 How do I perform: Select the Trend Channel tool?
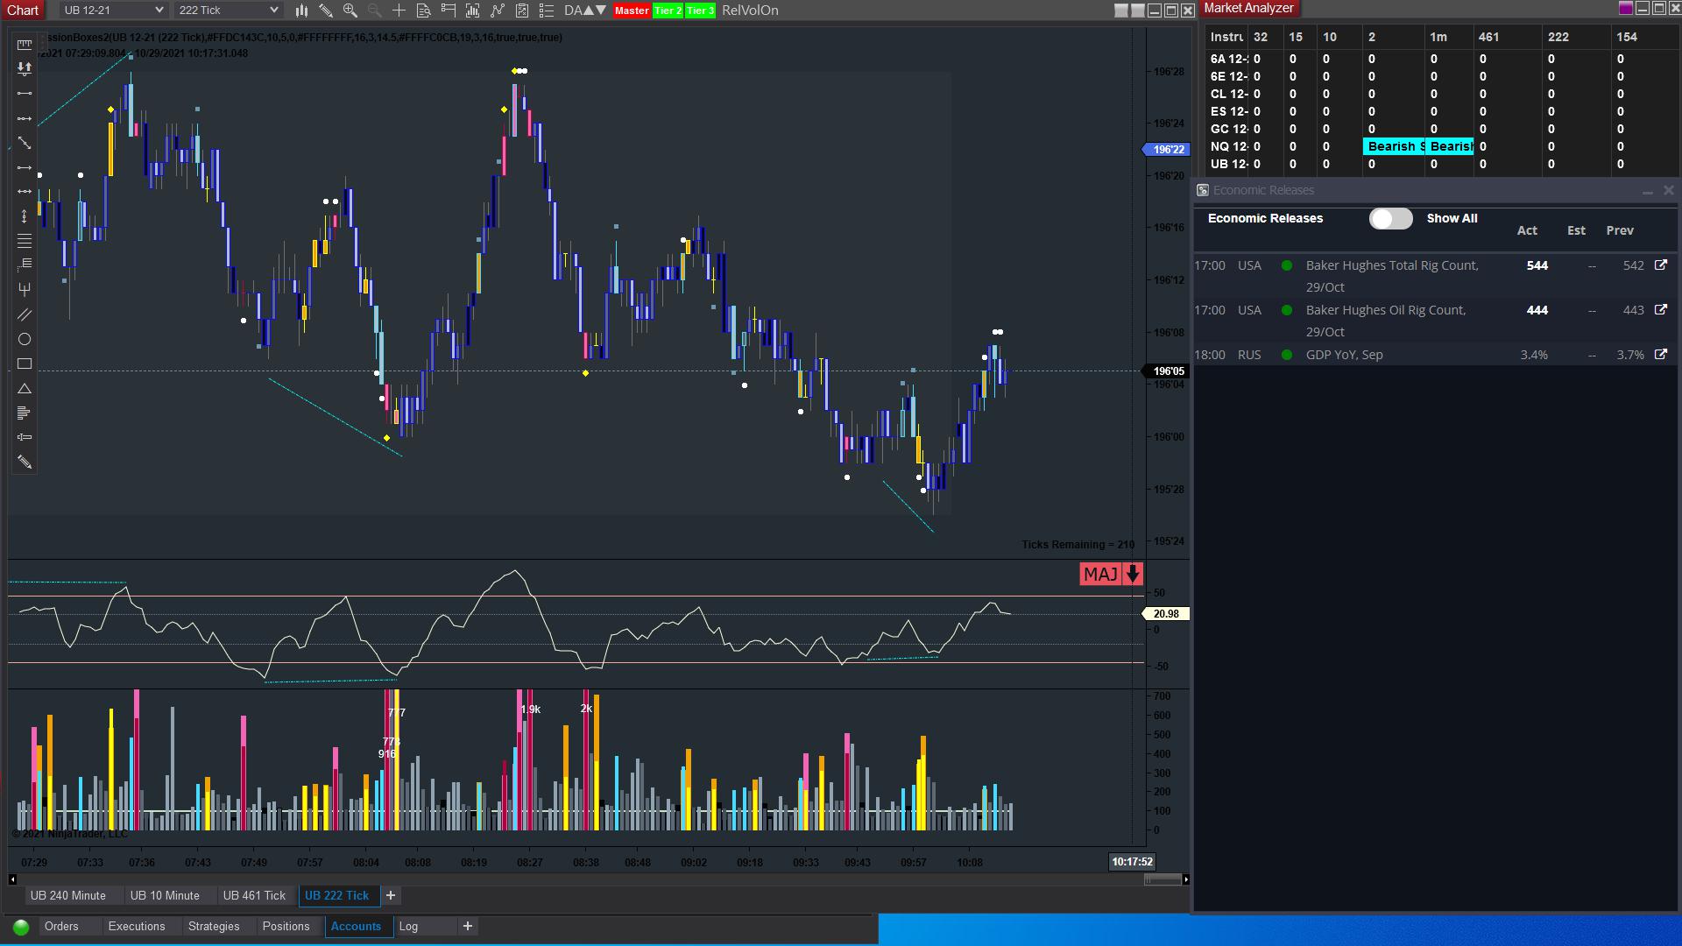[x=25, y=314]
